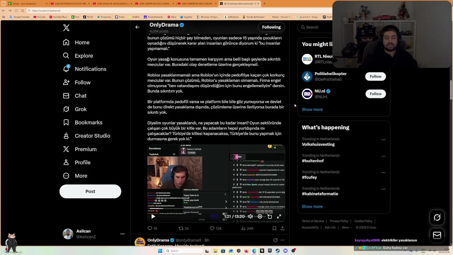The image size is (453, 255).
Task: Open Creator Studio in the sidebar
Action: [x=86, y=136]
